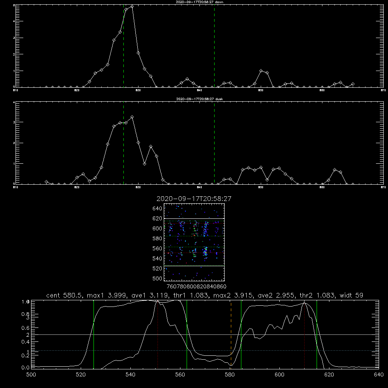
Task: Select the "cent 580.5" value in the stats header
Action: tap(64, 295)
